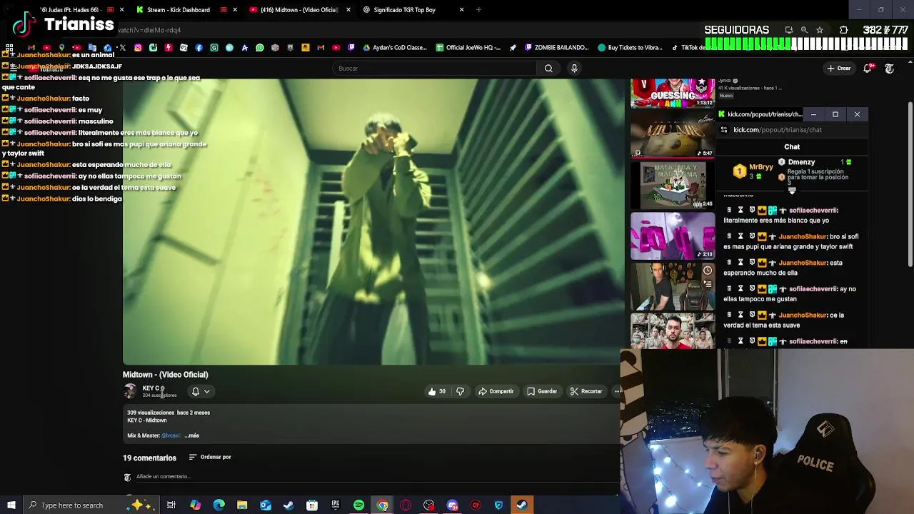Screen dimensions: 914x514
Task: Close the Significado TGR Top Boy tab
Action: (x=461, y=10)
